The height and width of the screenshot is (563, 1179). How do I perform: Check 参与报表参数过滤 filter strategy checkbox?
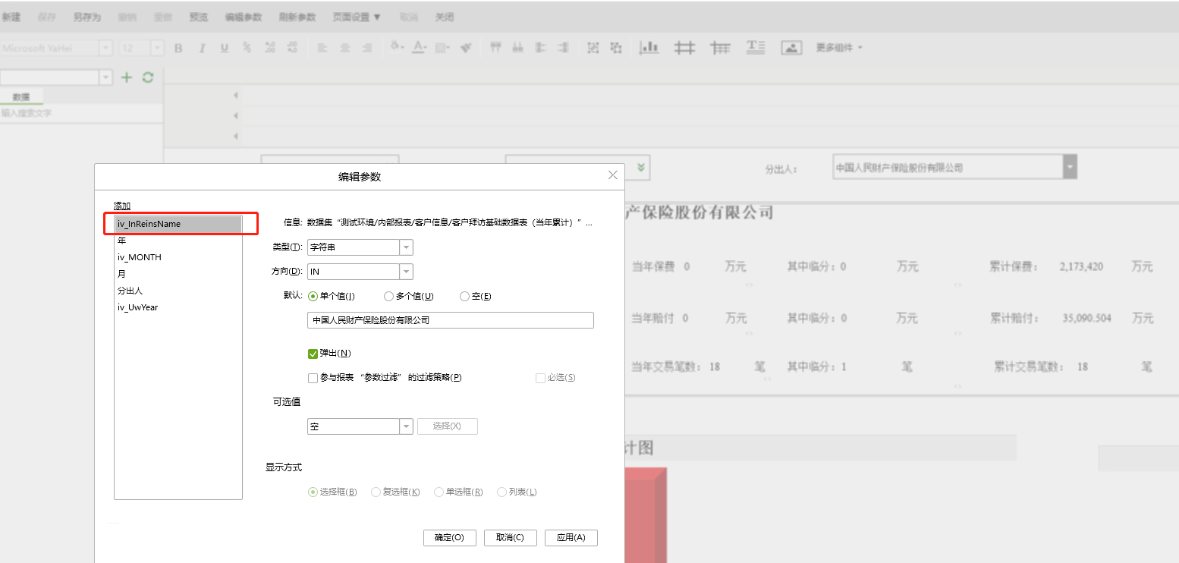(x=313, y=378)
